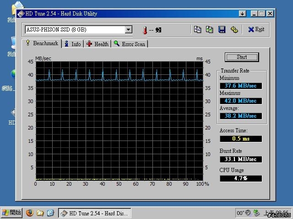The width and height of the screenshot is (293, 219).
Task: Select HD Tune 2.54 taskbar button
Action: [95, 213]
